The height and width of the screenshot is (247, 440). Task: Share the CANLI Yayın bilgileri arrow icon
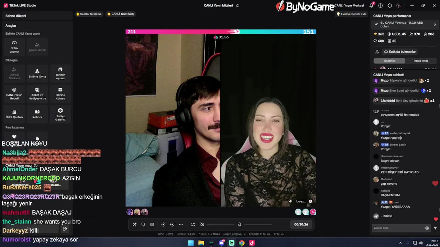click(x=238, y=5)
